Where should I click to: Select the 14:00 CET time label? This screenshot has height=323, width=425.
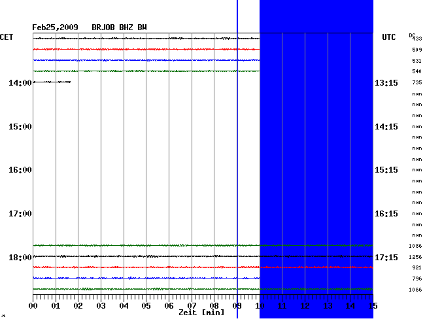(20, 82)
